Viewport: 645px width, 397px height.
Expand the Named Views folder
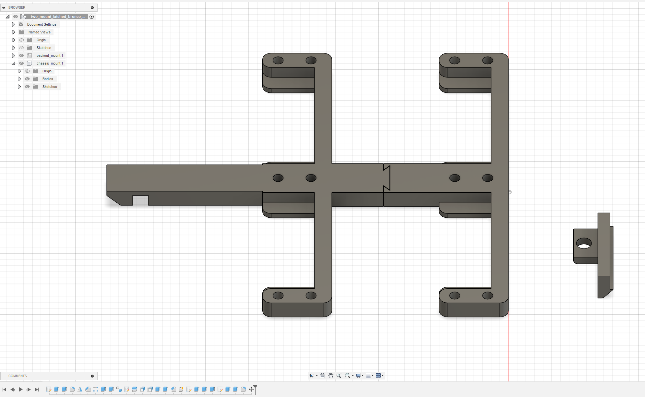click(13, 32)
